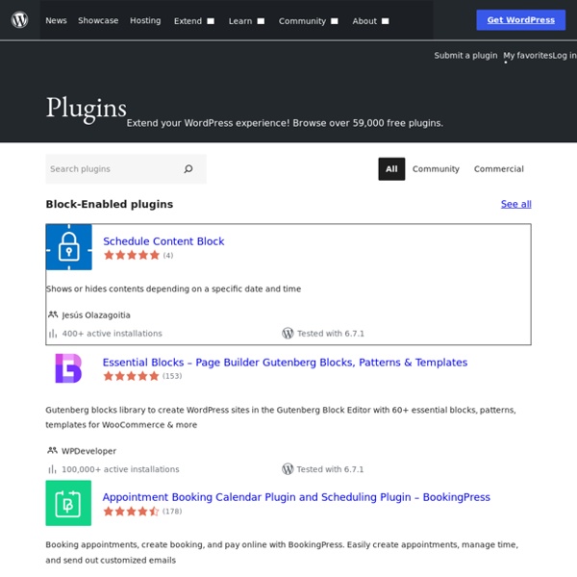Open Submit a plugin link

465,56
